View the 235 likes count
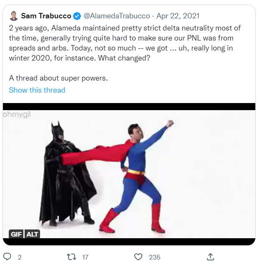This screenshot has width=262, height=267. 154,257
